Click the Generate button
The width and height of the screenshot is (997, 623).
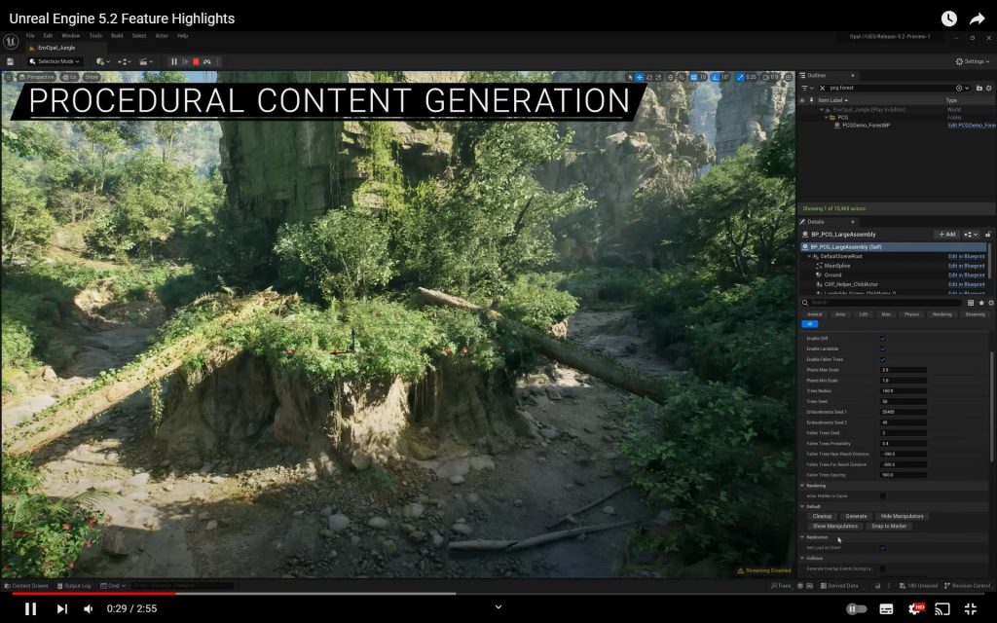pos(854,515)
